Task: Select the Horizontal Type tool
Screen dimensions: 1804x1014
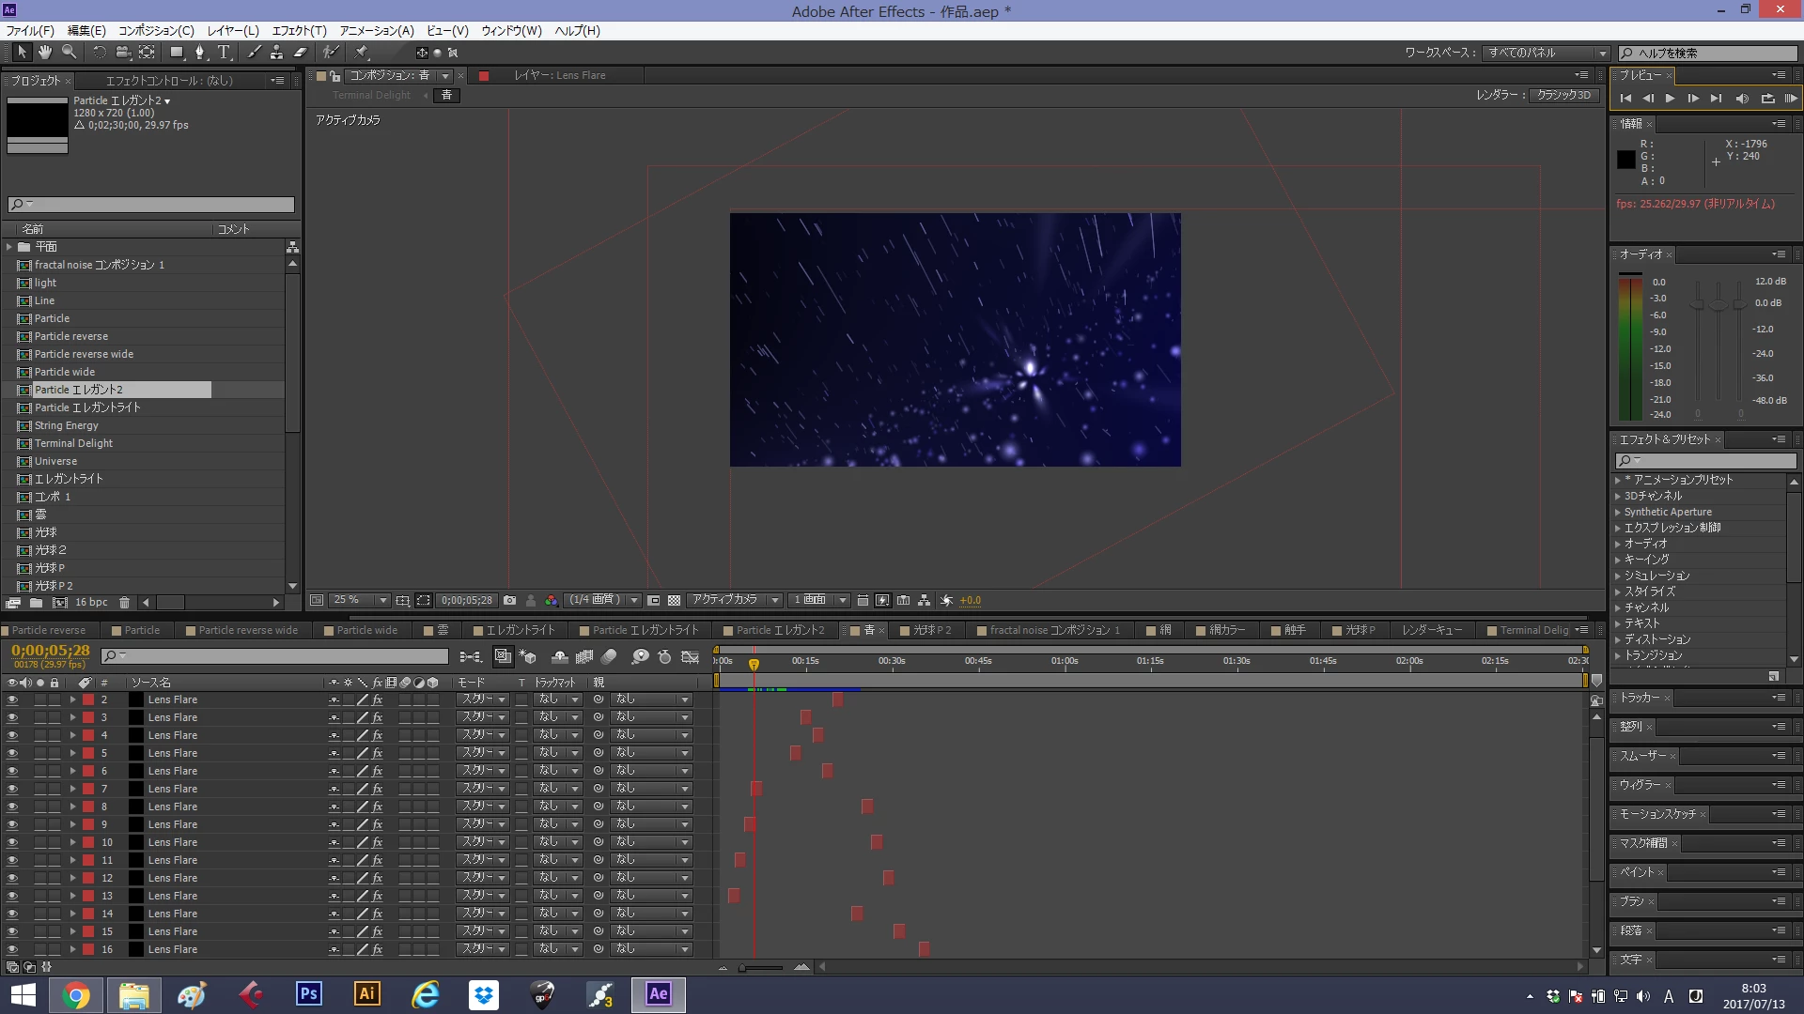Action: 224,53
